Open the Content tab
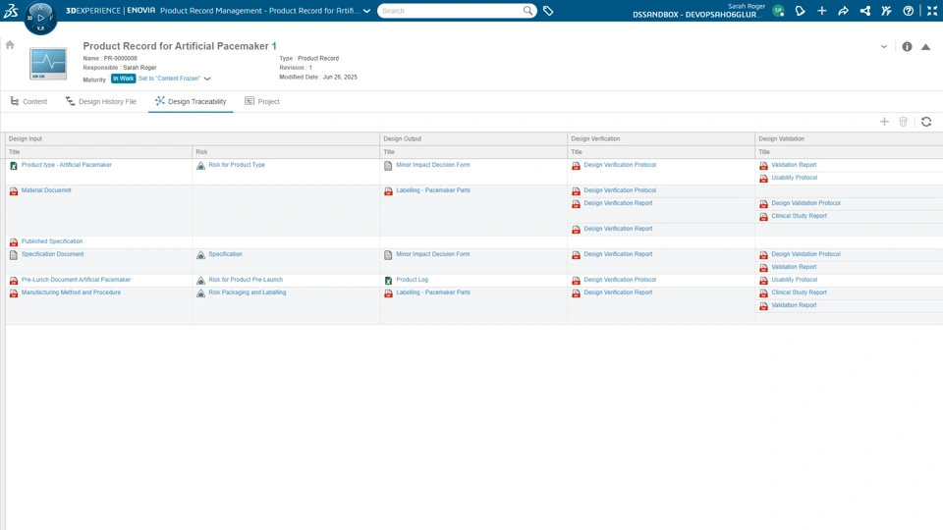The height and width of the screenshot is (530, 943). point(28,101)
